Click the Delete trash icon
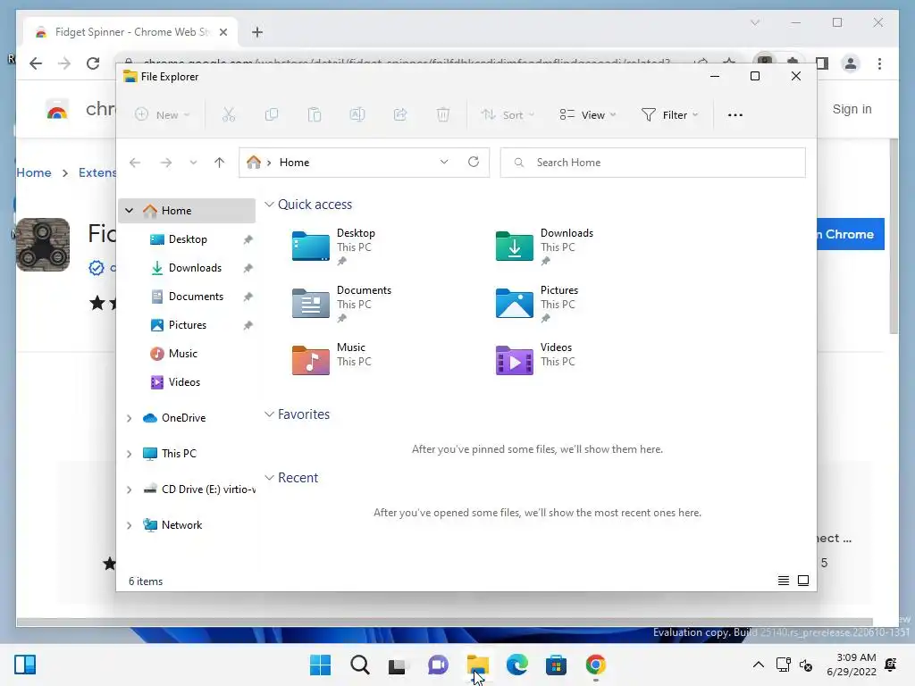The image size is (915, 686). point(443,115)
